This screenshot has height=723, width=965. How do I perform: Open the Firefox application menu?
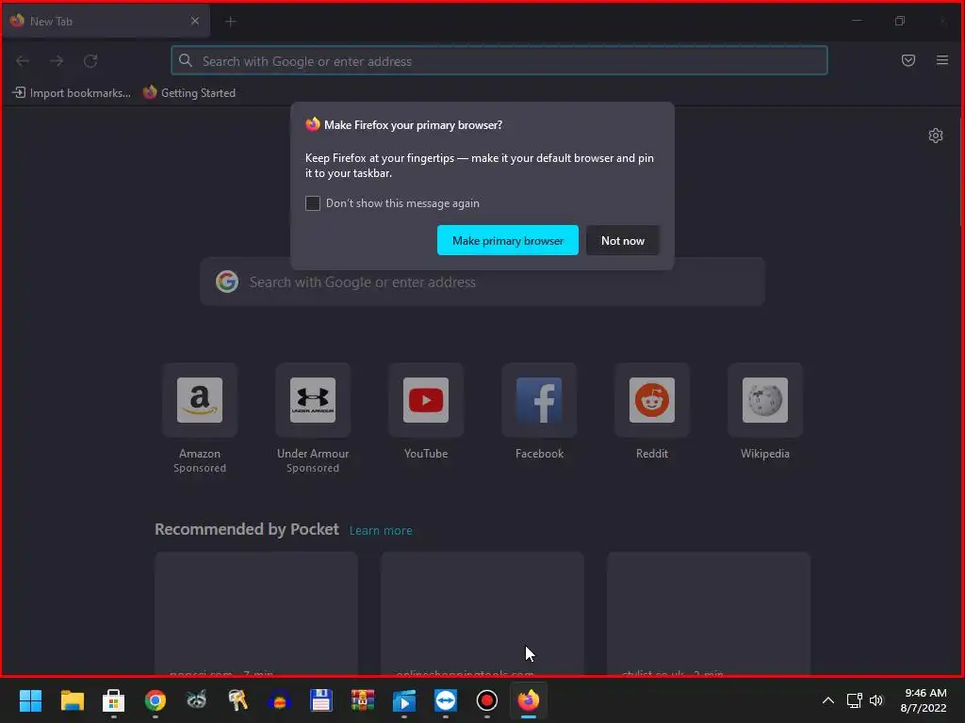point(942,60)
